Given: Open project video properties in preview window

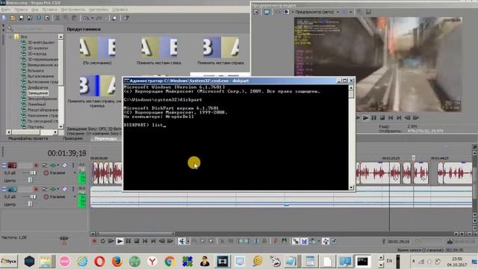Looking at the screenshot, I should click(256, 12).
